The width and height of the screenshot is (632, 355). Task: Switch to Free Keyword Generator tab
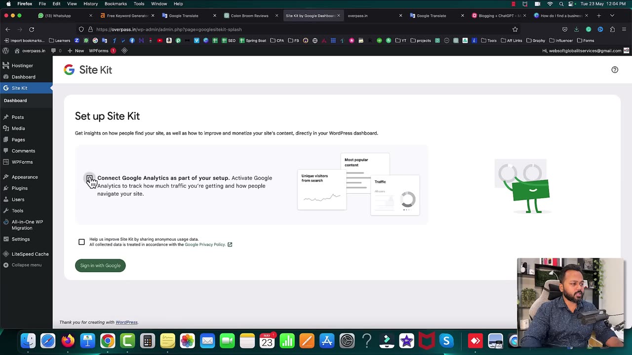click(x=126, y=16)
